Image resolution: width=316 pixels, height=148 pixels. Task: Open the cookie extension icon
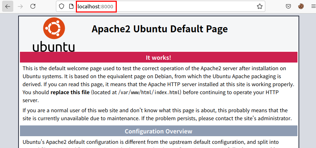pyautogui.click(x=301, y=6)
